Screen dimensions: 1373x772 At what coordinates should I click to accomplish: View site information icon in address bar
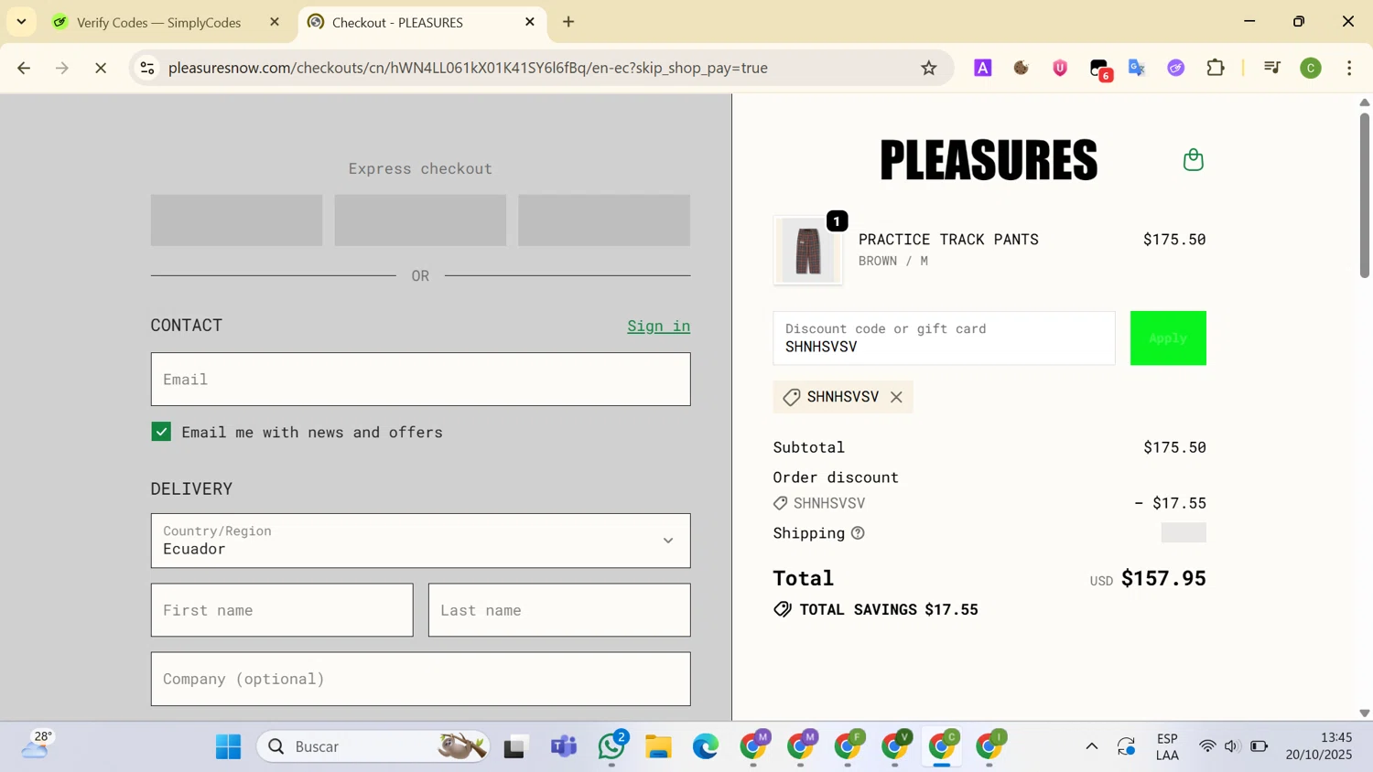147,68
